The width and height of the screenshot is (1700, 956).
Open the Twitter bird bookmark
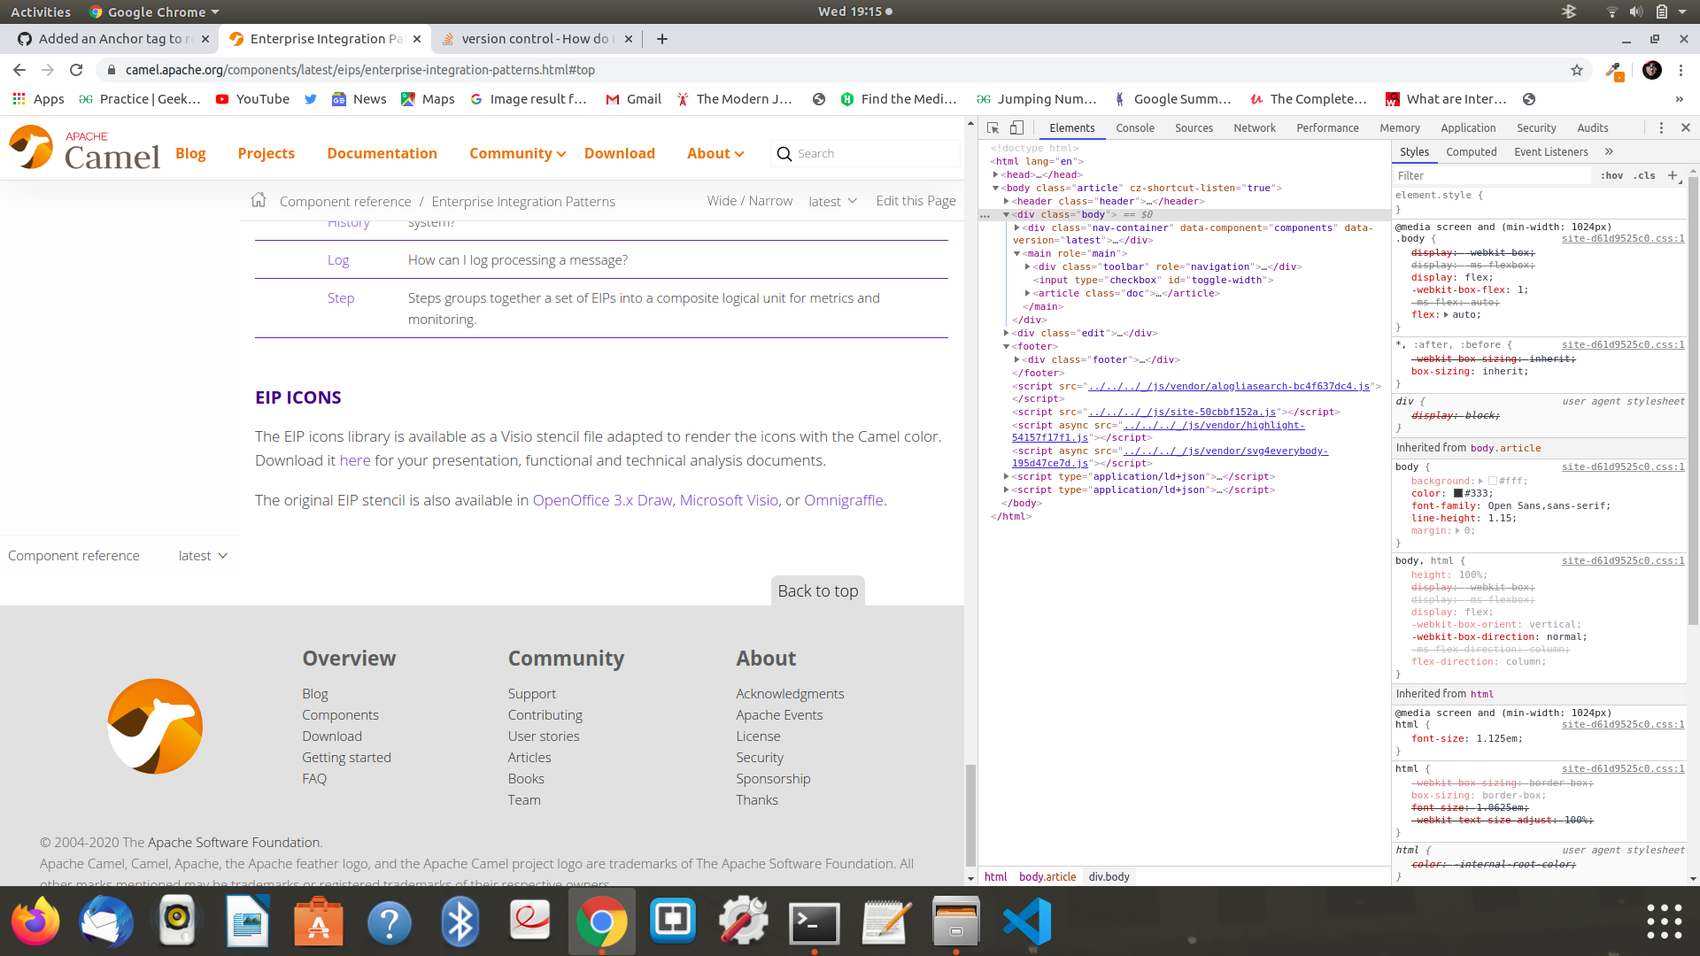pyautogui.click(x=310, y=99)
